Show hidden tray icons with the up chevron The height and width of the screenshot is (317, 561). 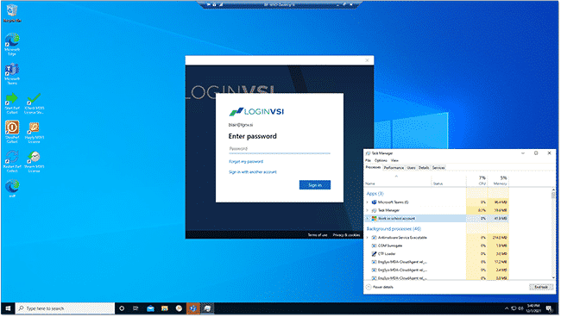pos(507,308)
